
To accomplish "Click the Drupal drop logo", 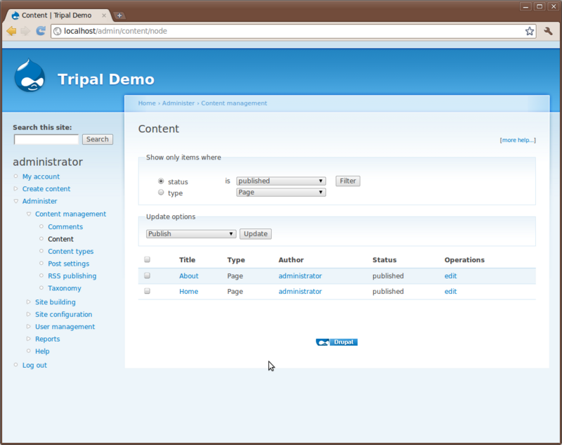I will [30, 75].
